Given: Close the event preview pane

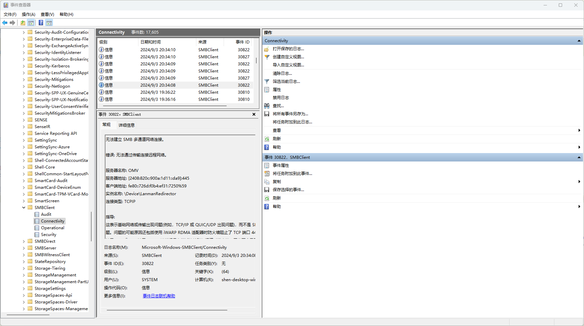Looking at the screenshot, I should tap(254, 115).
